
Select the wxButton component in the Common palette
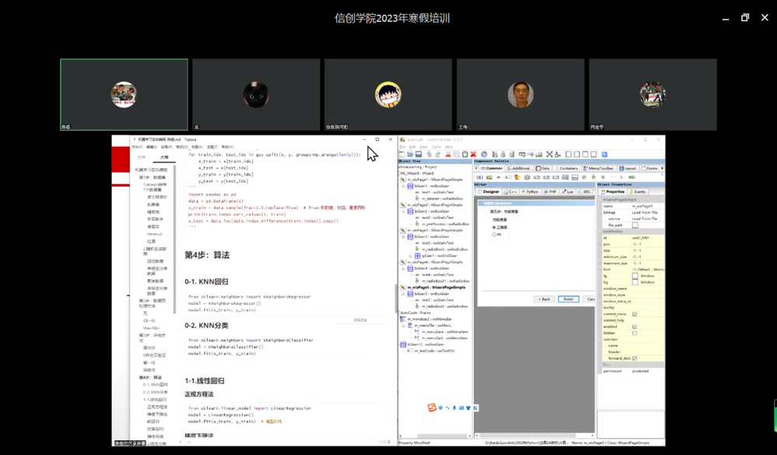(x=480, y=177)
